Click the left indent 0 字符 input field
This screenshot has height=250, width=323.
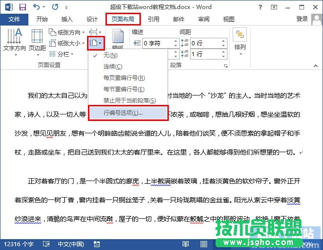coord(157,43)
